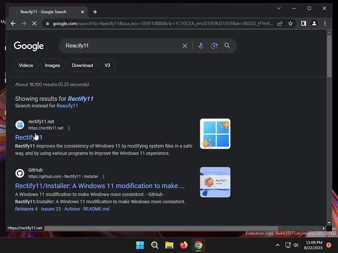
Task: Click the forward navigation arrow
Action: tap(24, 23)
